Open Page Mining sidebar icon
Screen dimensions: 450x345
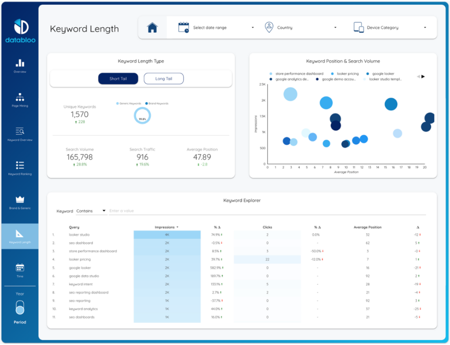(20, 97)
